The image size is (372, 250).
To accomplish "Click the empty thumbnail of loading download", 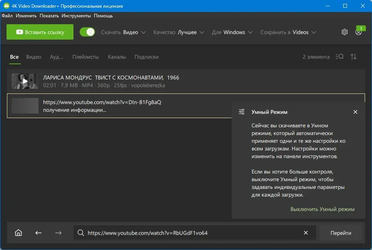I will [x=25, y=106].
